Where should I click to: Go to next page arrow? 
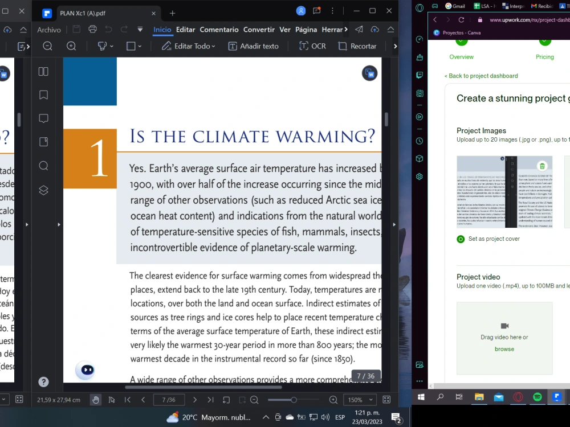[x=195, y=400]
